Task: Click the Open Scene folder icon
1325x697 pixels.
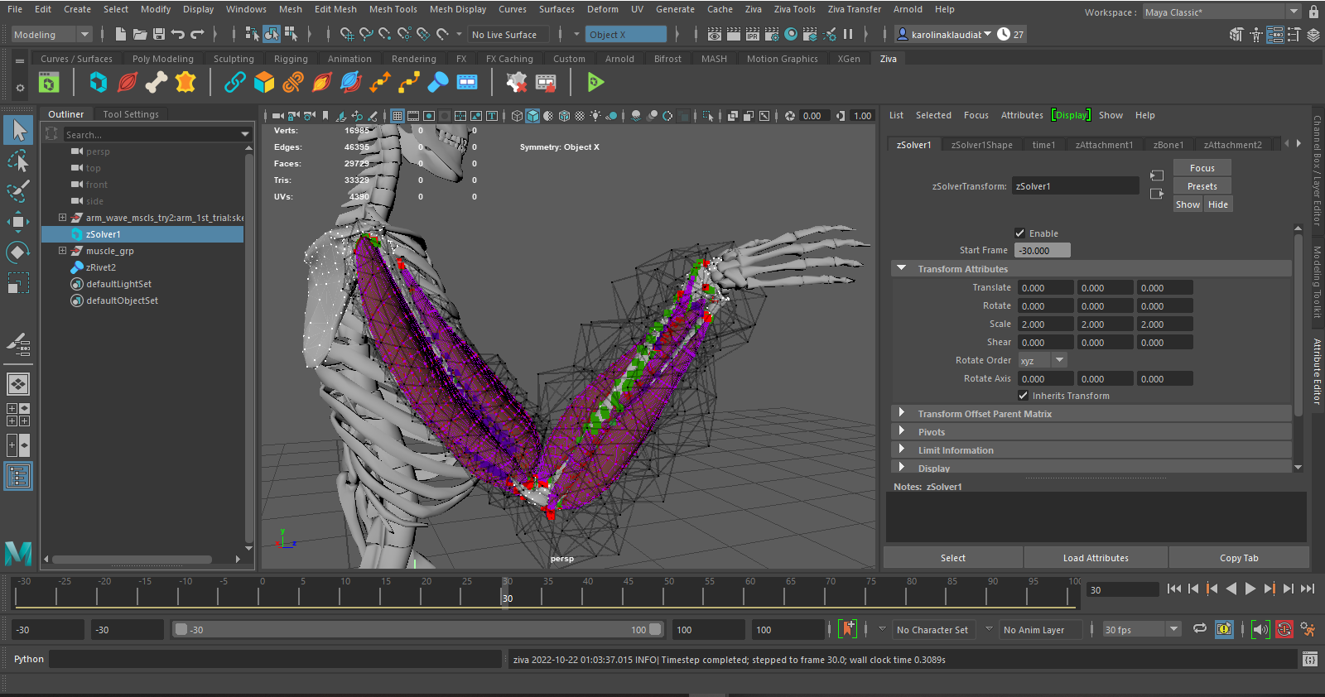Action: 140,34
